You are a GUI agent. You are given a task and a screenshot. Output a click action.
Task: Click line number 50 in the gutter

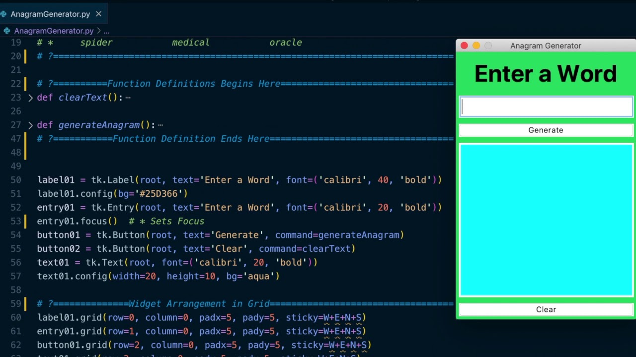(15, 180)
